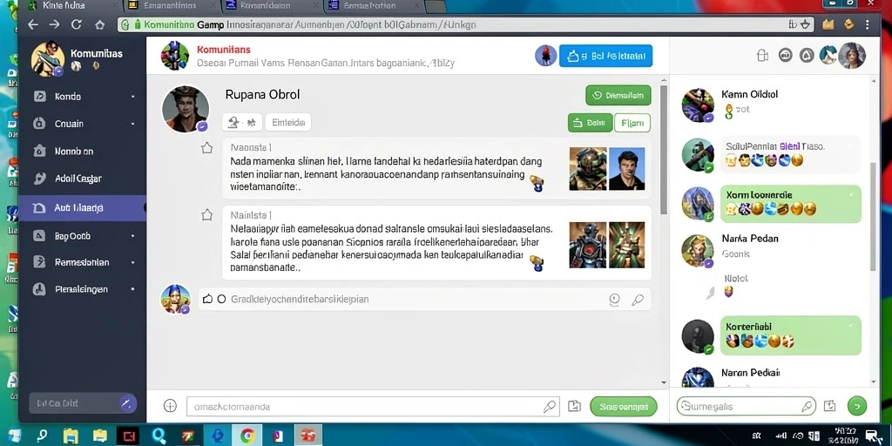Image resolution: width=892 pixels, height=446 pixels.
Task: Click the main message input field
Action: [x=373, y=407]
